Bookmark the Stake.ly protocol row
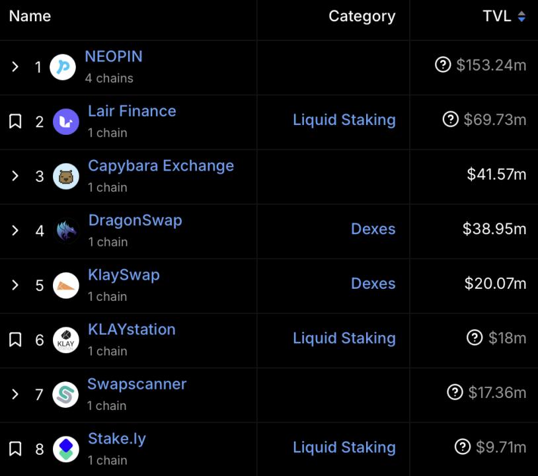This screenshot has height=476, width=538. pos(15,450)
